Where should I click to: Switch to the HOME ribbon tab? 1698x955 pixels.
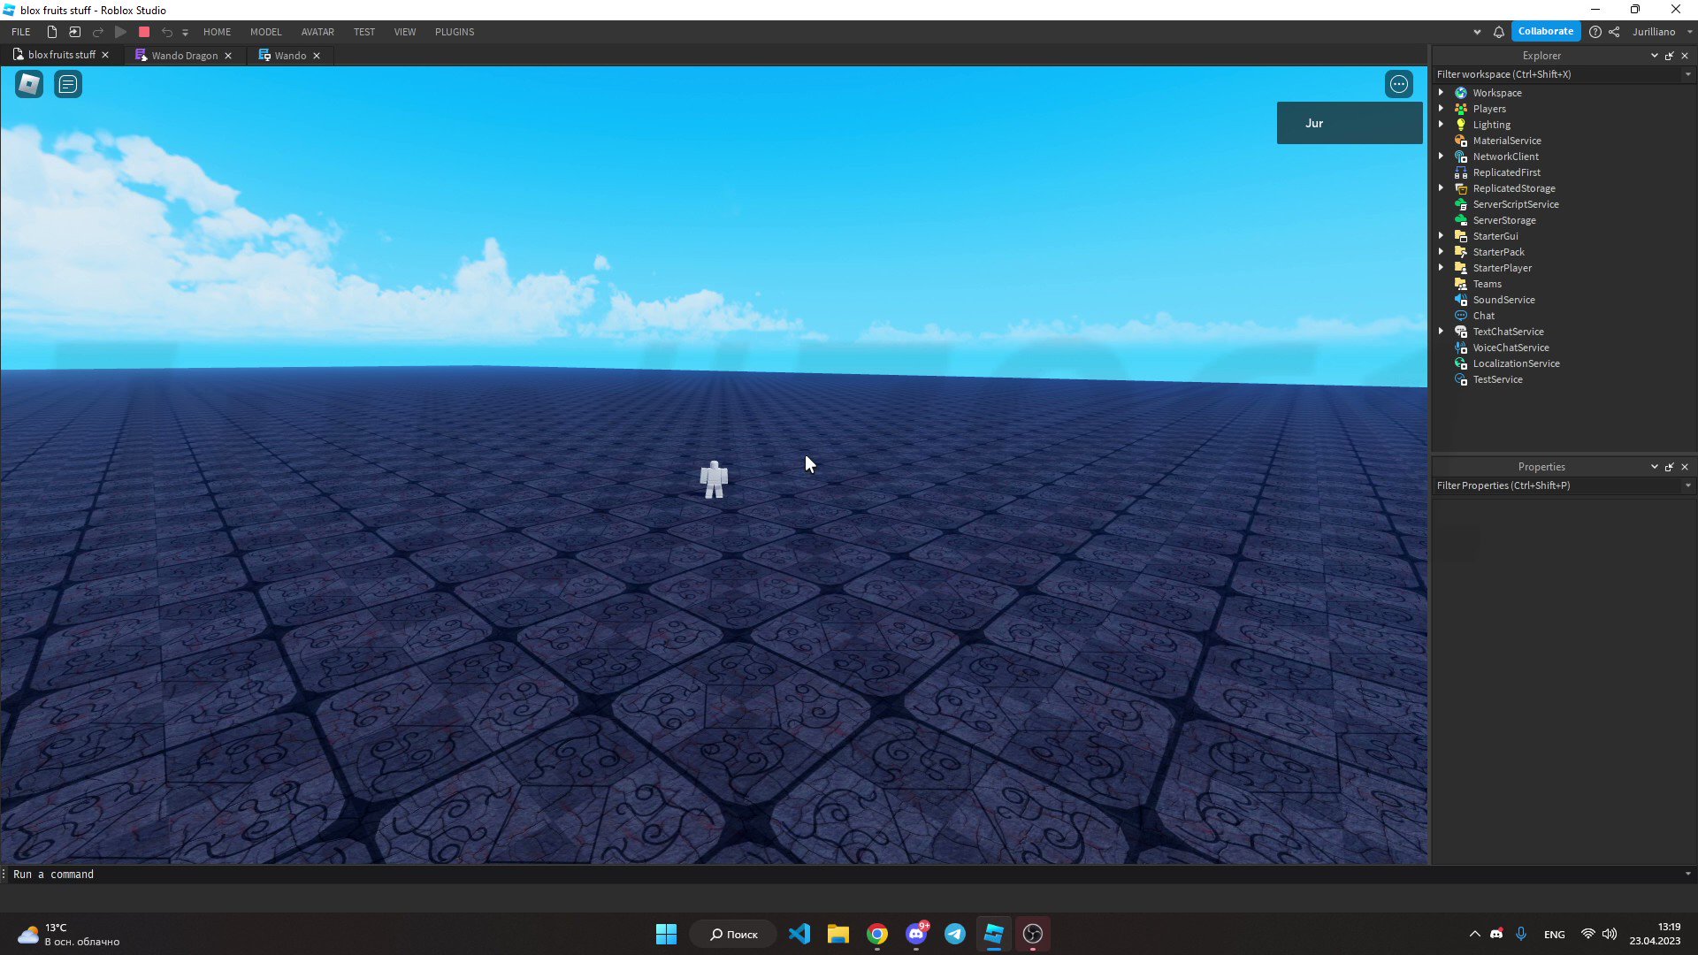(217, 32)
